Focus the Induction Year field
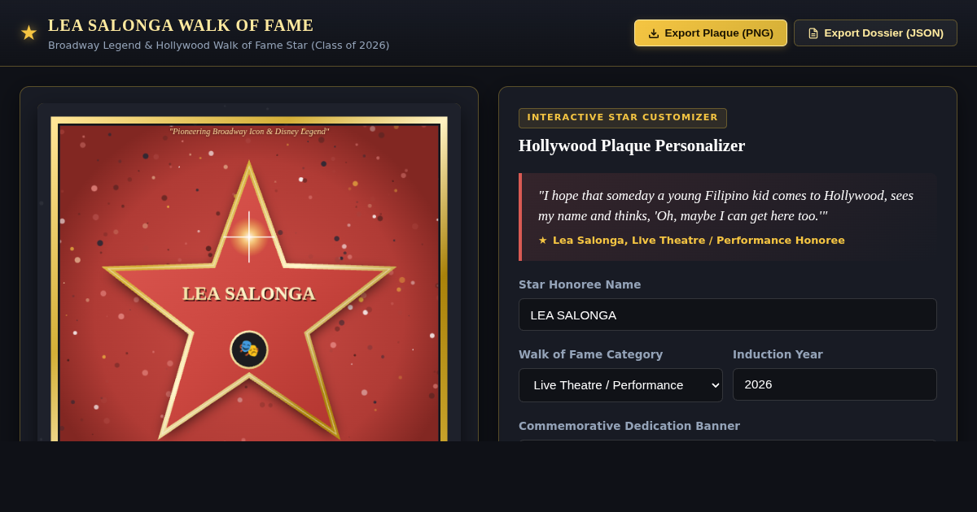 (835, 384)
